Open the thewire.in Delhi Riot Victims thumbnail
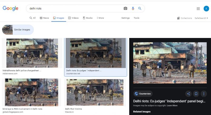The width and height of the screenshot is (211, 115). (95, 92)
